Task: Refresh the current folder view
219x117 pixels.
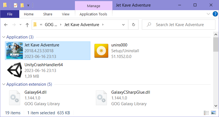Action: click(x=134, y=25)
